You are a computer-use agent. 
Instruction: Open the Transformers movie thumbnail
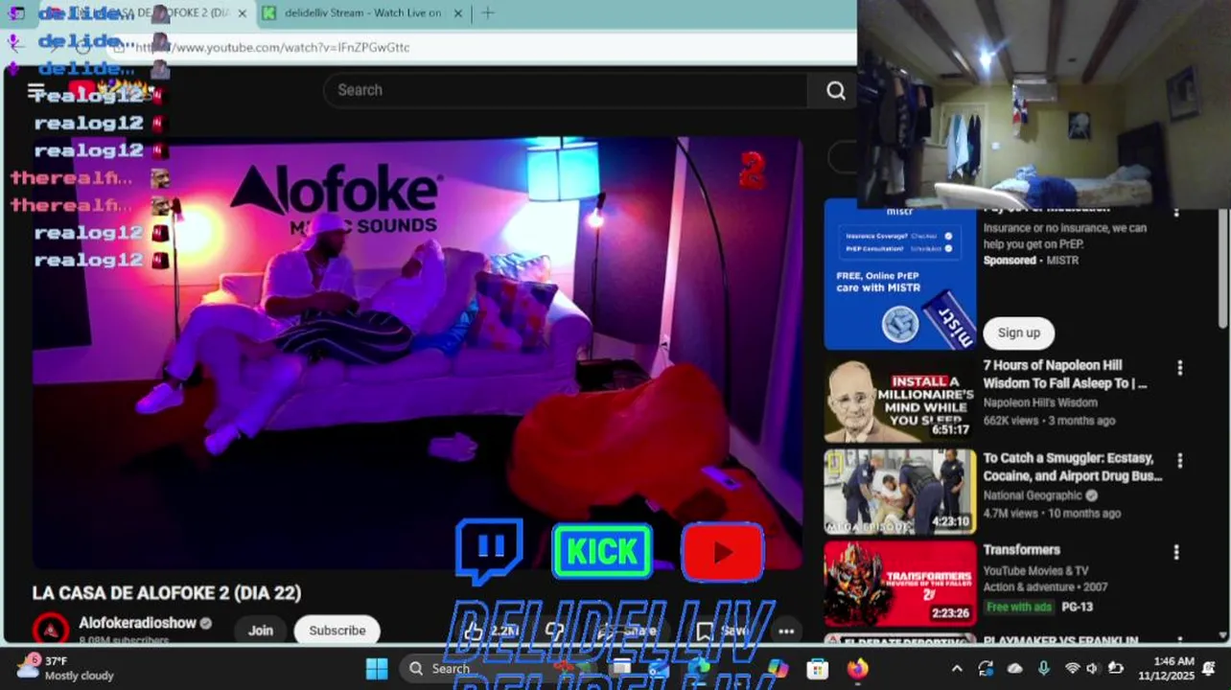pyautogui.click(x=899, y=584)
